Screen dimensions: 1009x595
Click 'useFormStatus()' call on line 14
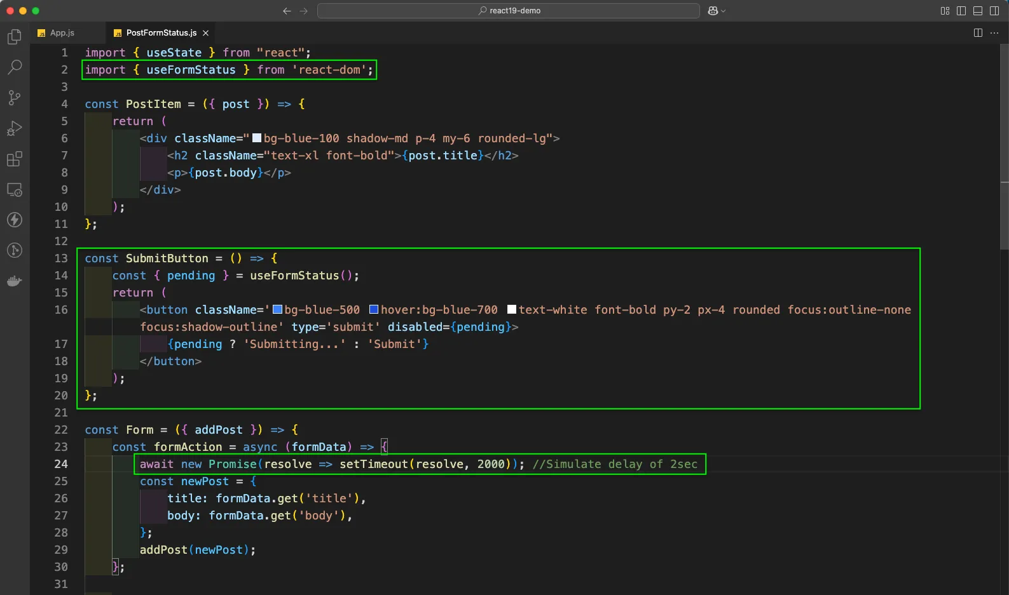(x=301, y=276)
